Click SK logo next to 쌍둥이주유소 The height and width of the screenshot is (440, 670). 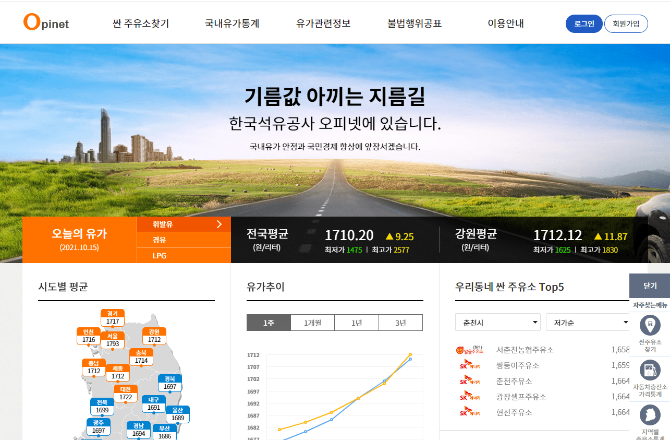pyautogui.click(x=469, y=365)
